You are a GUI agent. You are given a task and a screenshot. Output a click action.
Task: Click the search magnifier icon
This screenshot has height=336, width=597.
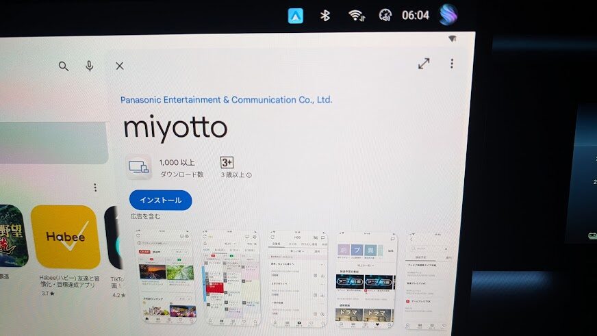[64, 66]
